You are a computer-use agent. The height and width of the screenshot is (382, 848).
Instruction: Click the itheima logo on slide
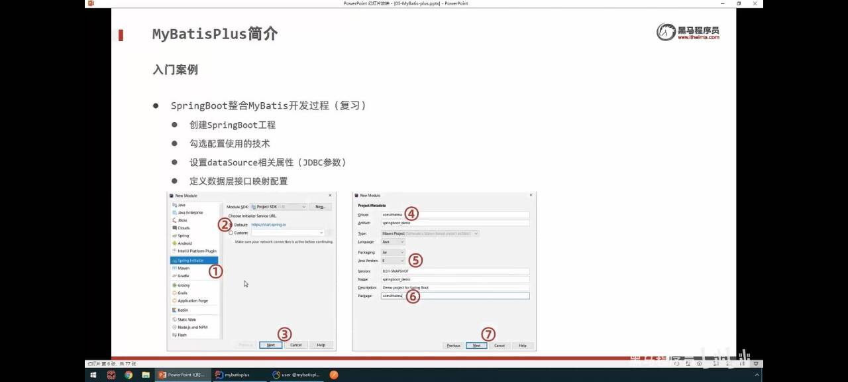(x=688, y=32)
